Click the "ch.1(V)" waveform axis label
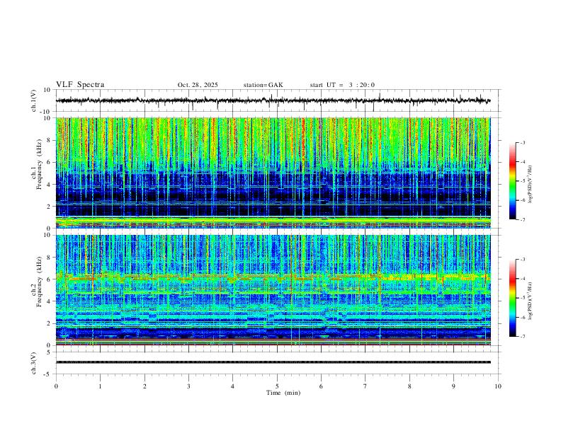Image resolution: width=561 pixels, height=433 pixels. coord(34,100)
